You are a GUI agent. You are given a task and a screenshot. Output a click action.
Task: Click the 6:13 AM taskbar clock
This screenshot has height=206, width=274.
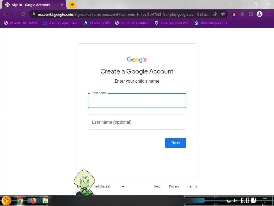(249, 201)
